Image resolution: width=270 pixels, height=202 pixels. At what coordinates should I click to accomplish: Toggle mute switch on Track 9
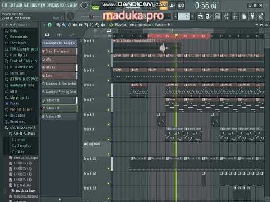tap(109, 139)
